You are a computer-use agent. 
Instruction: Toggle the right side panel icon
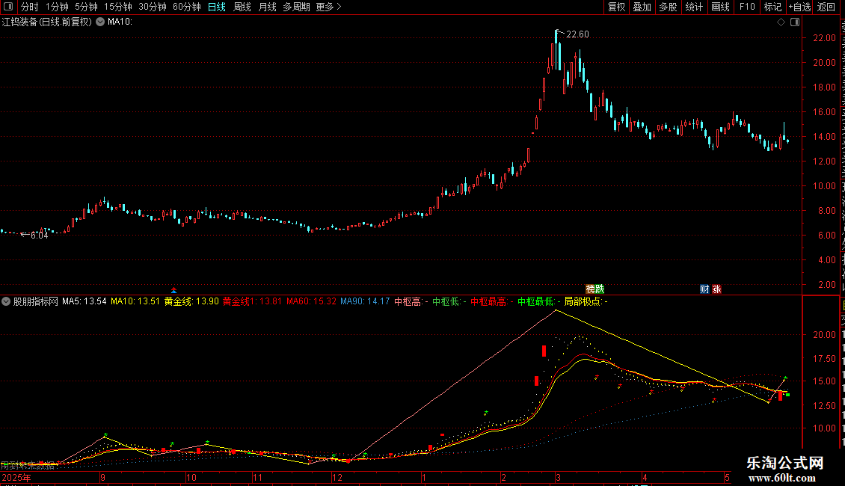coord(795,22)
